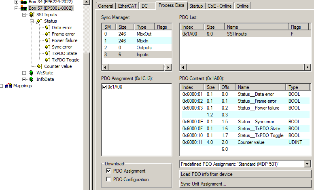This screenshot has width=314, height=190.
Task: Open Sync Unit Assignment dialog
Action: coord(245,184)
